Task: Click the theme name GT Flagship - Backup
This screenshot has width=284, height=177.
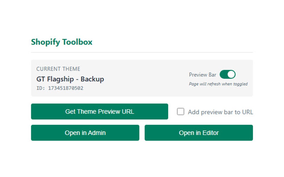Action: pyautogui.click(x=70, y=79)
